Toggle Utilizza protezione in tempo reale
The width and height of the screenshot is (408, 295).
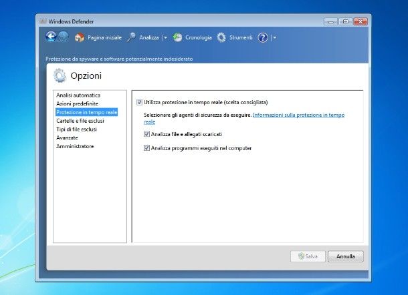(140, 102)
